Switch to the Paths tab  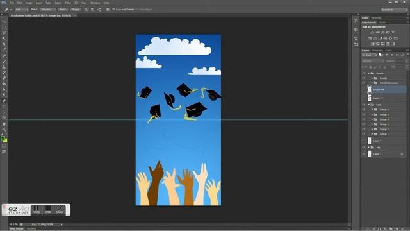[x=389, y=51]
